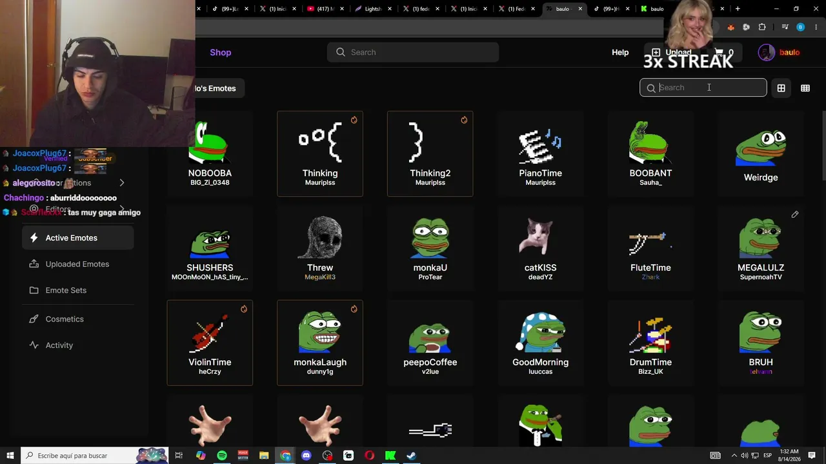Viewport: 826px width, 464px height.
Task: View the Activity log
Action: click(x=78, y=345)
